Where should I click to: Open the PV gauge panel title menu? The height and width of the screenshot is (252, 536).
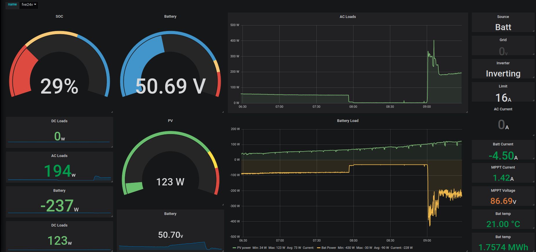tap(170, 121)
